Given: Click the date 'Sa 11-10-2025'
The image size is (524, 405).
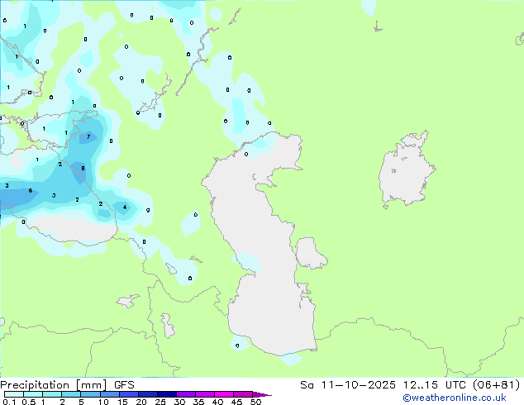Looking at the screenshot, I should [x=348, y=385].
